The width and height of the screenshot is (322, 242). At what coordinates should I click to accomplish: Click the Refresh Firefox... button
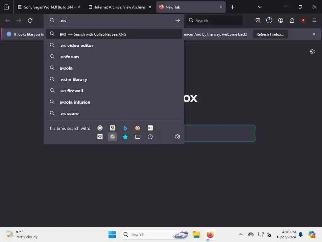(270, 34)
